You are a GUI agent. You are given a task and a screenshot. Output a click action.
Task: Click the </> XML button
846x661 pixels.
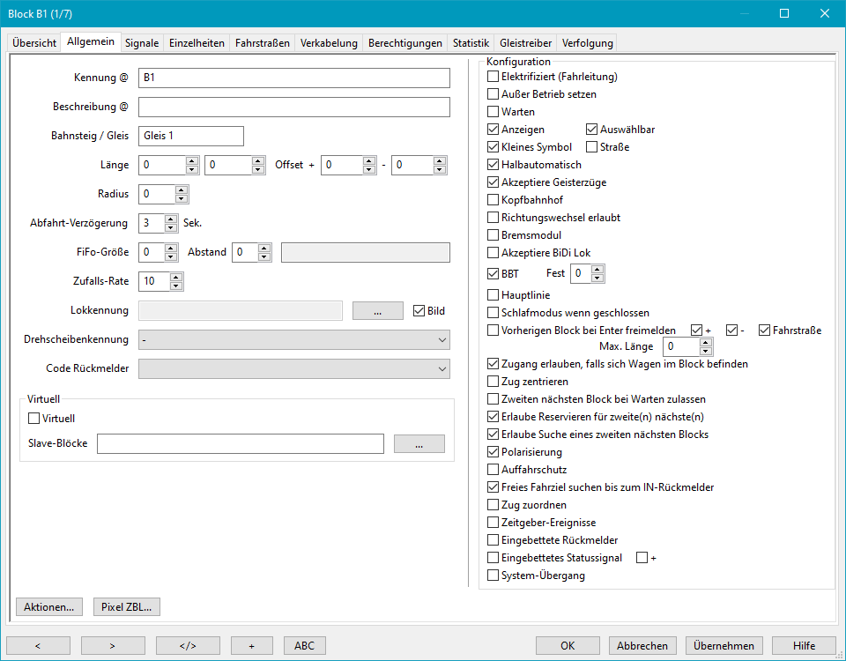[x=188, y=645]
